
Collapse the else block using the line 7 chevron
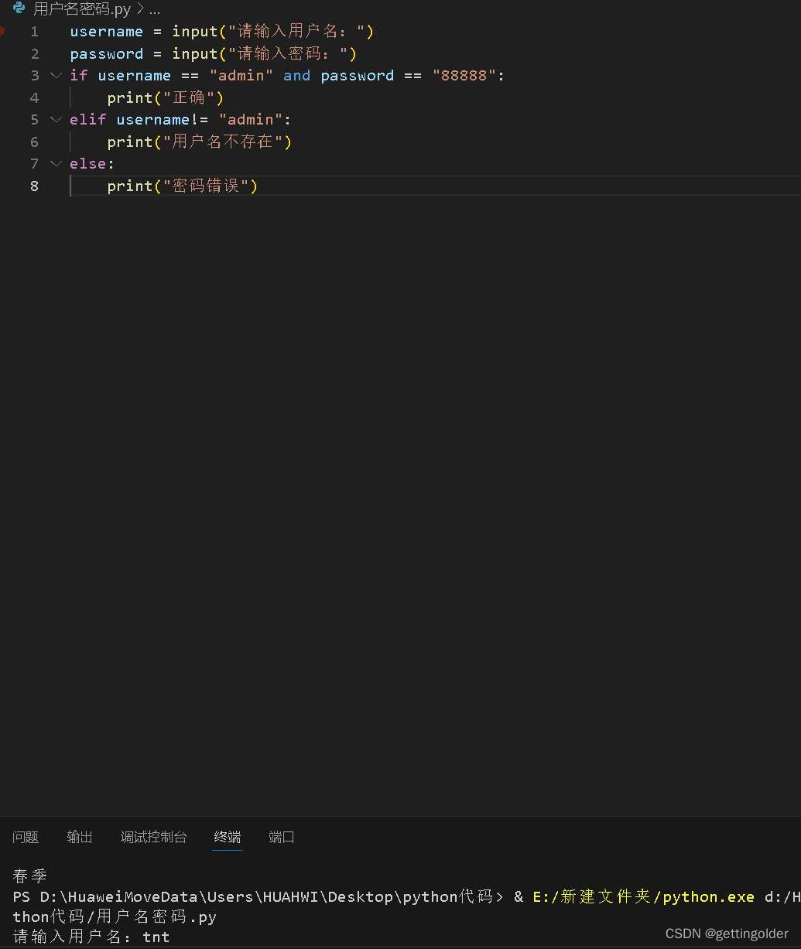click(x=55, y=163)
